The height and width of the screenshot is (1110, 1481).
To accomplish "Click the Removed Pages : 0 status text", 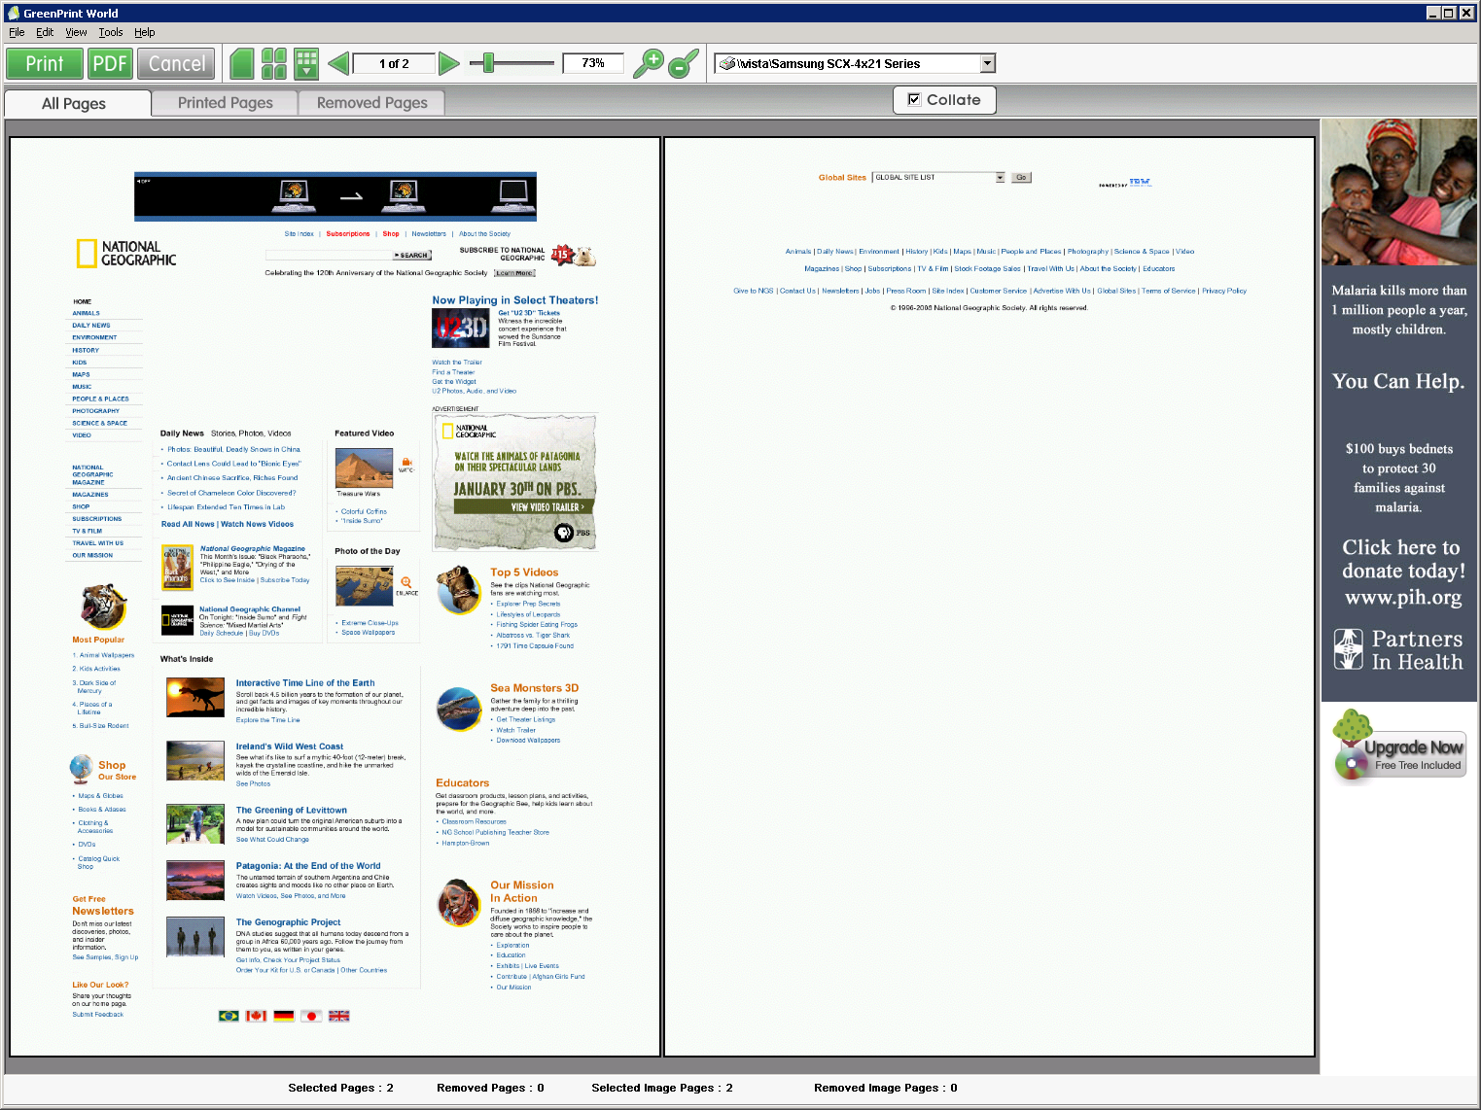I will click(x=490, y=1088).
